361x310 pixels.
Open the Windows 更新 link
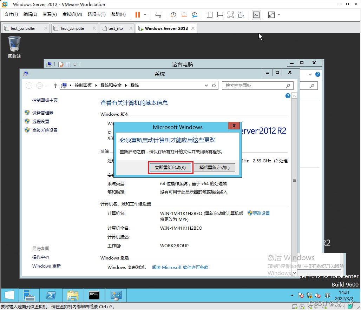pyautogui.click(x=46, y=266)
